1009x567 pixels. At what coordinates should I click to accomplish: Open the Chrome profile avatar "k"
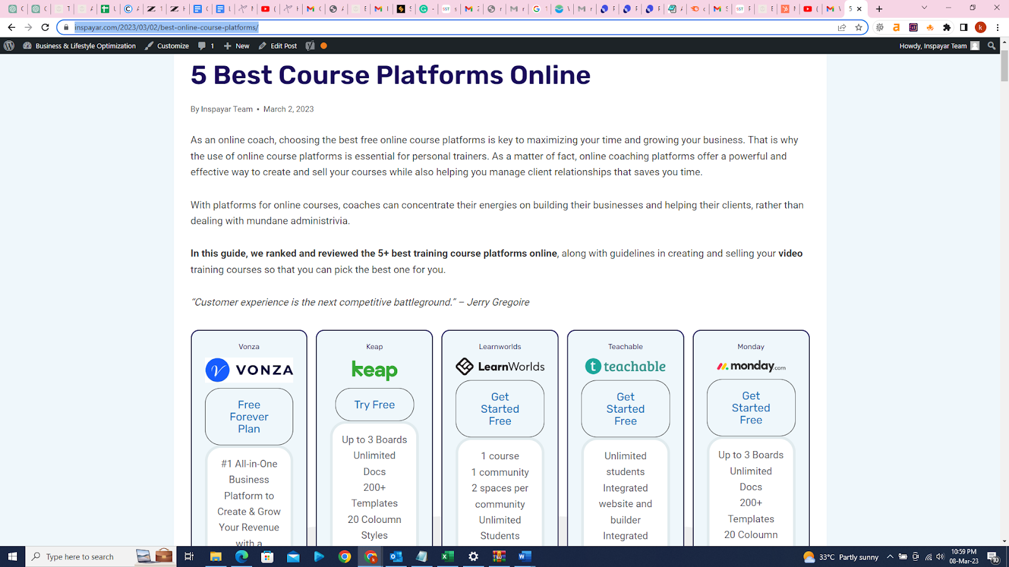pos(981,27)
